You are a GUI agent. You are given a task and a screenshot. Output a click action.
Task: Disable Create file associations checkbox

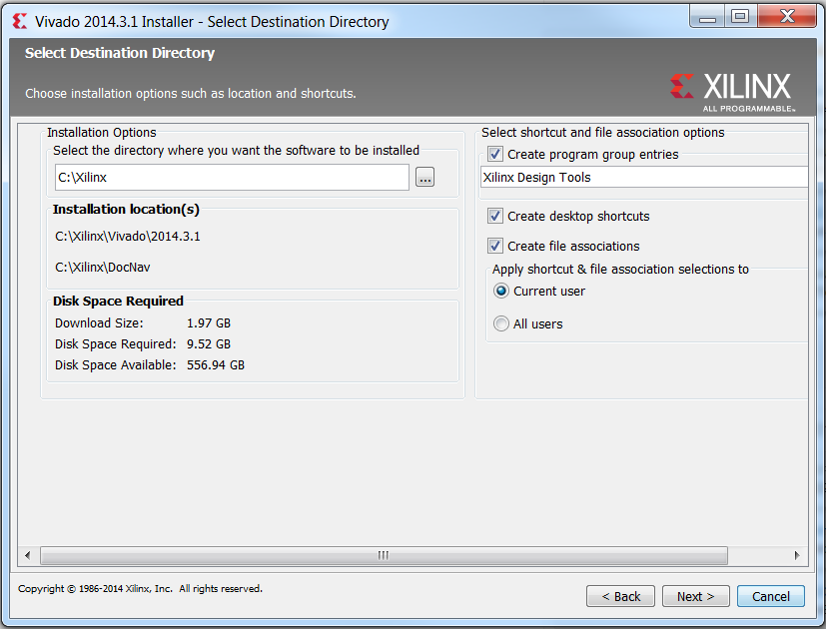[495, 246]
